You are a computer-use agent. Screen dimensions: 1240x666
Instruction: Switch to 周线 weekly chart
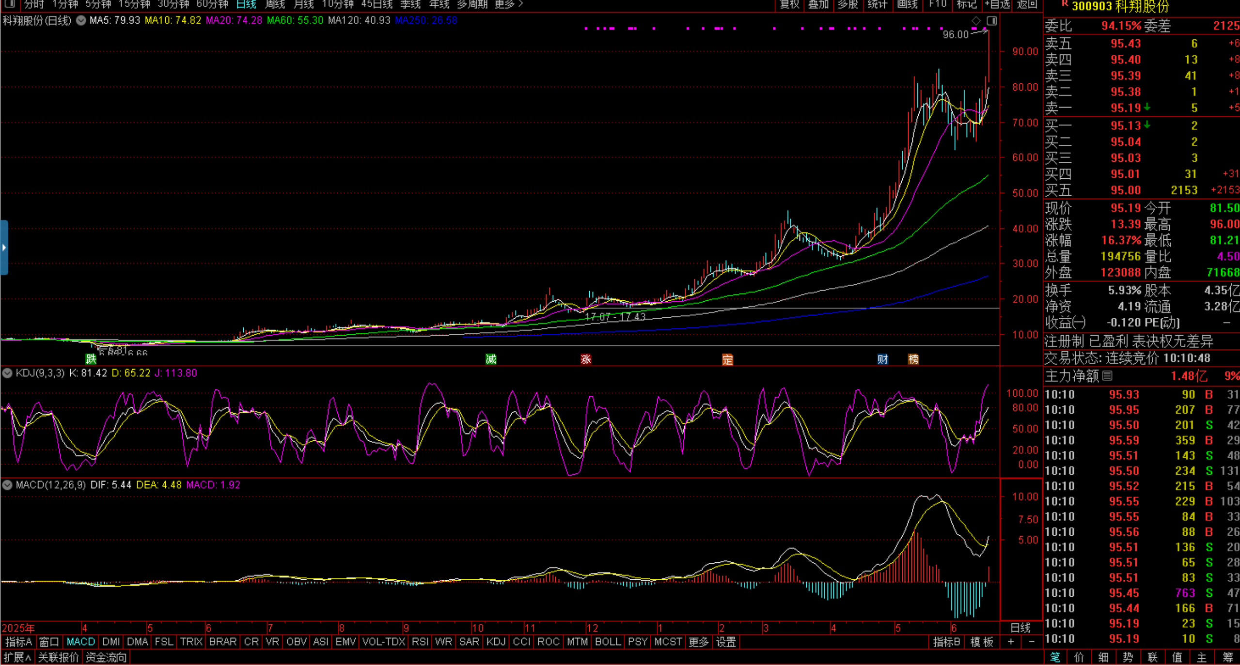click(275, 4)
